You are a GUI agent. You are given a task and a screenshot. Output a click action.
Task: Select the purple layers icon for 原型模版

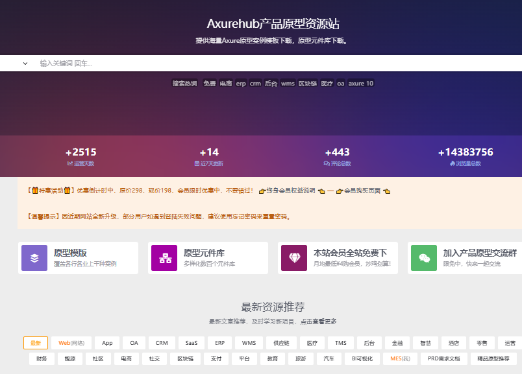click(34, 257)
